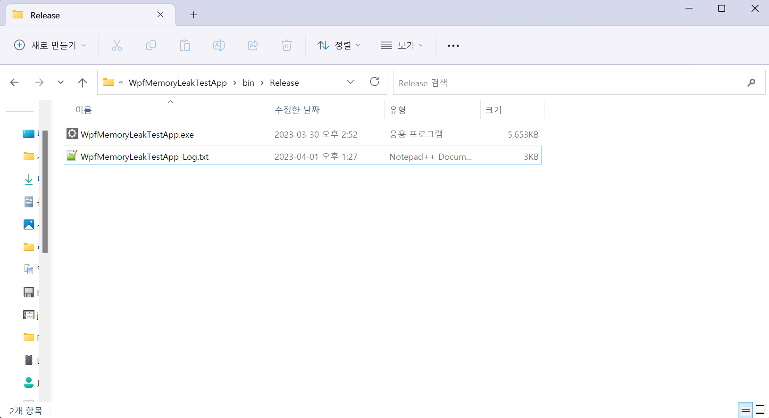Screen dimensions: 769x418
Task: Sort by 수정한 날짜 column header
Action: pos(297,110)
